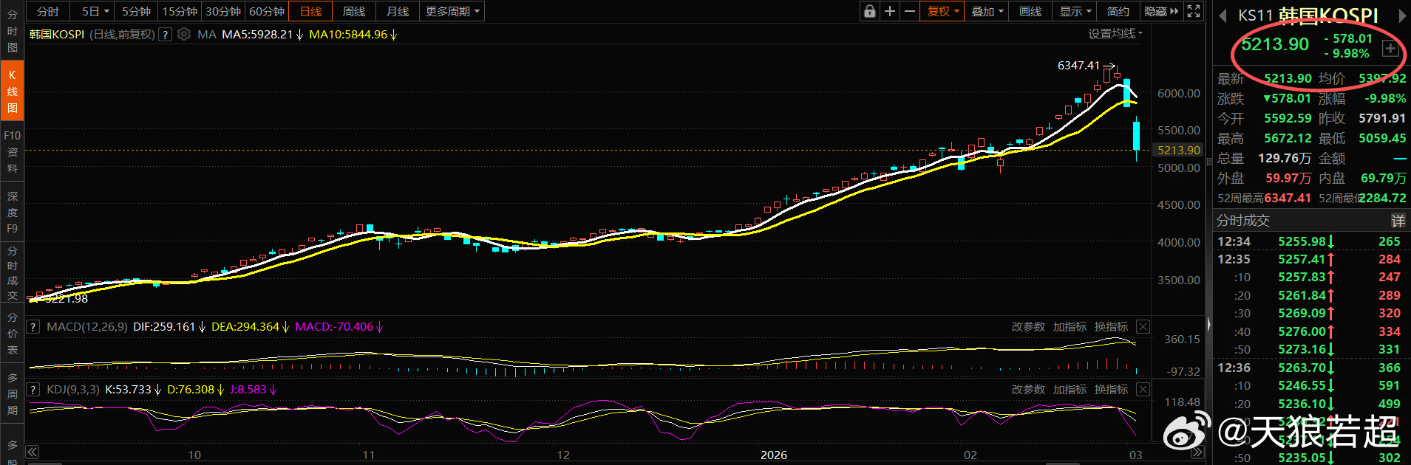Screen dimensions: 1411x465
Task: Open 分时成交 in left sidebar
Action: pos(12,273)
